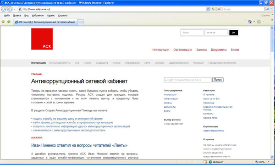Select the ASK Journal browser tab
The height and width of the screenshot is (165, 275).
click(45, 22)
